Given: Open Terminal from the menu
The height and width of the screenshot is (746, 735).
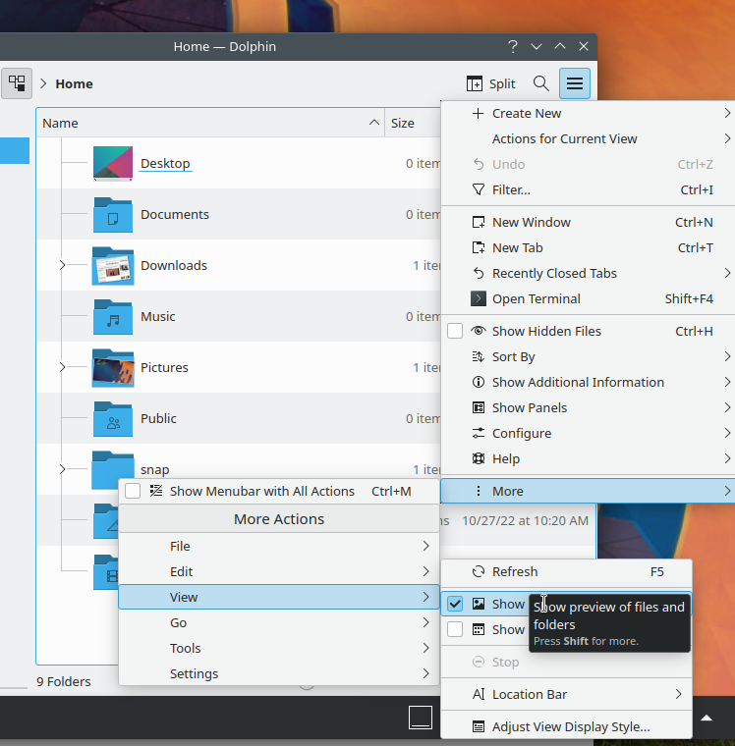Looking at the screenshot, I should (536, 299).
